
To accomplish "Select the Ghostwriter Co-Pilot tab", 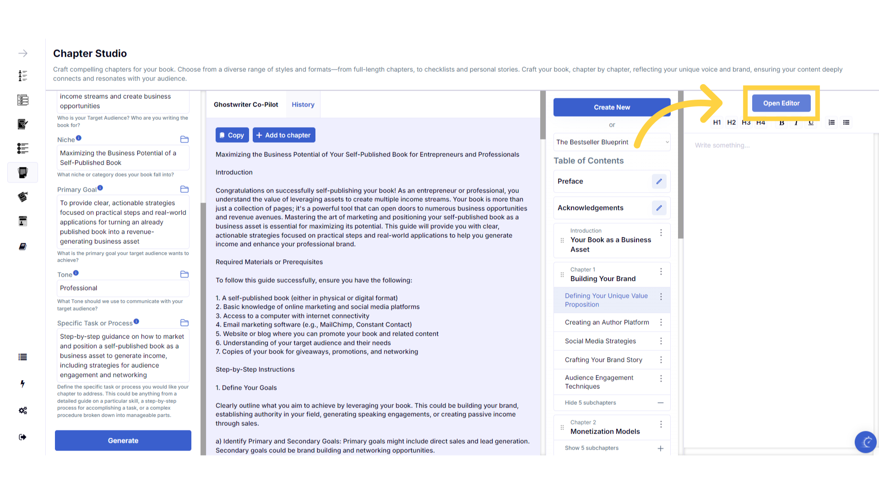I will tap(246, 105).
